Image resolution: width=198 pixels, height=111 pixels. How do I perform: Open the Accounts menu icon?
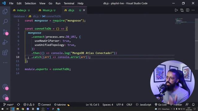(x=5, y=87)
